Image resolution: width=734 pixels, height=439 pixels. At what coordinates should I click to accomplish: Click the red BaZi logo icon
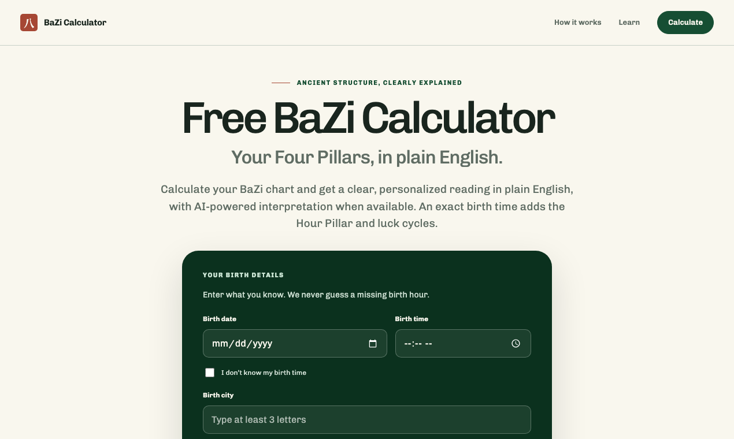pyautogui.click(x=29, y=23)
